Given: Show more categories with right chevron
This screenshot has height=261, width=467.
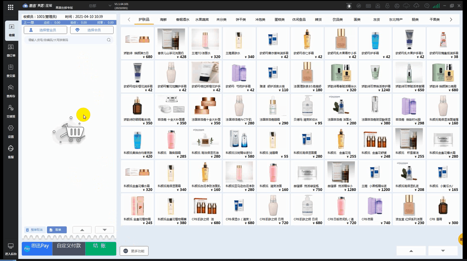Looking at the screenshot, I should pos(451,19).
